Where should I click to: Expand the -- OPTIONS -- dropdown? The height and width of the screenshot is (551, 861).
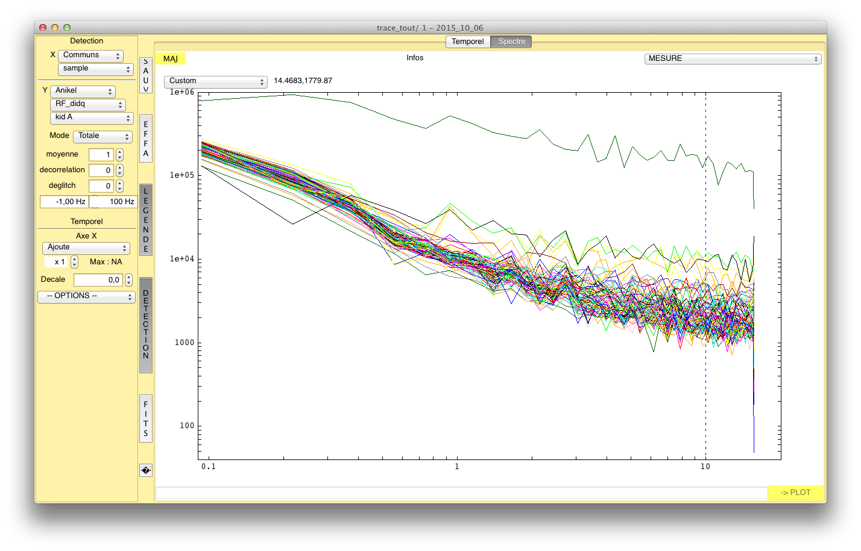[86, 296]
